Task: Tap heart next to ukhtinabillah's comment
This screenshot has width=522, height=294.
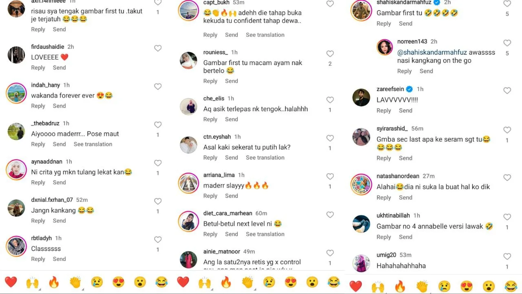Action: click(507, 217)
